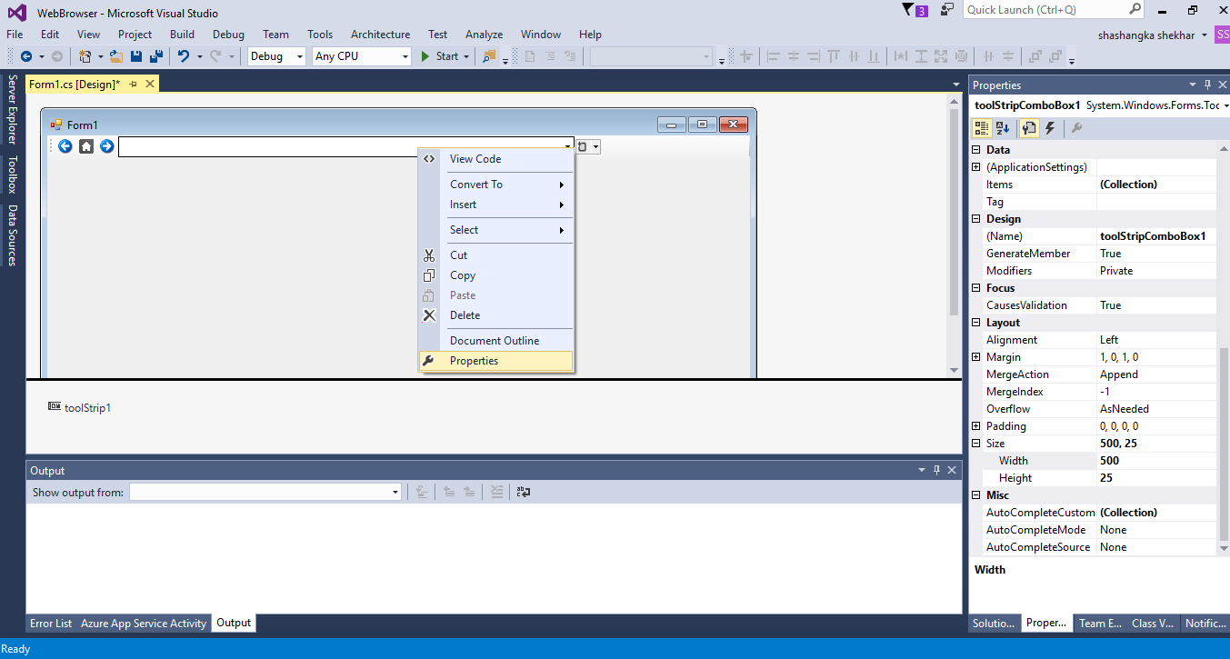Click the Navigate Backward toolbar arrow
Viewport: 1230px width, 659px height.
click(x=25, y=56)
